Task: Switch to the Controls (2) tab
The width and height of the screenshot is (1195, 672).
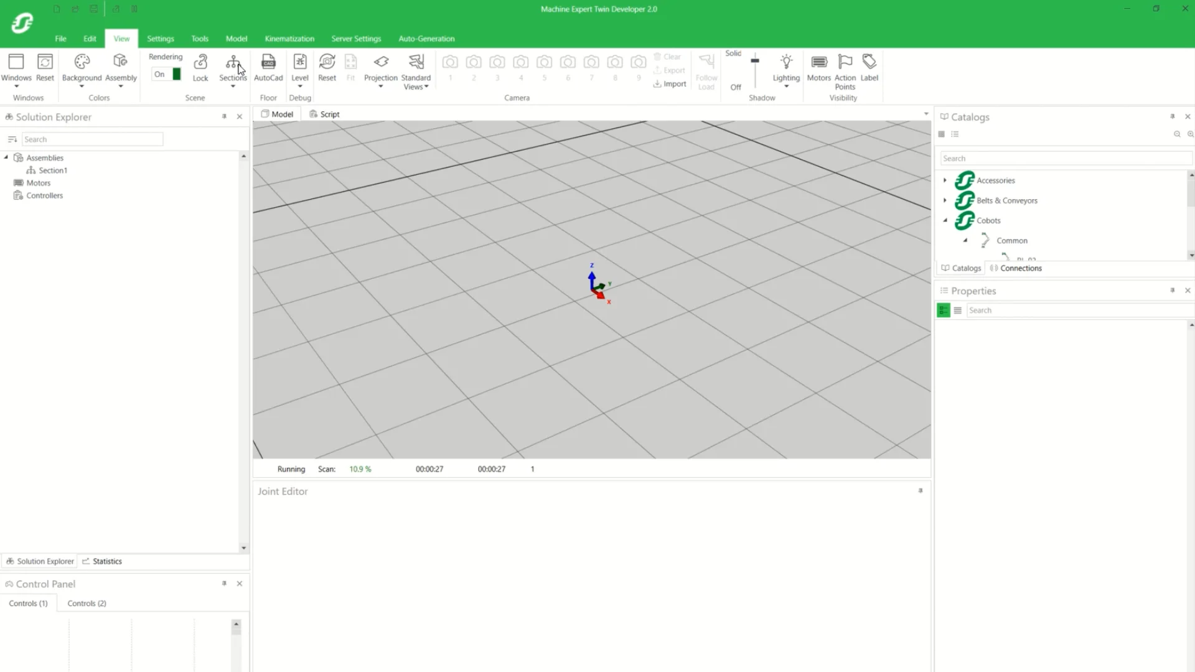Action: [87, 603]
